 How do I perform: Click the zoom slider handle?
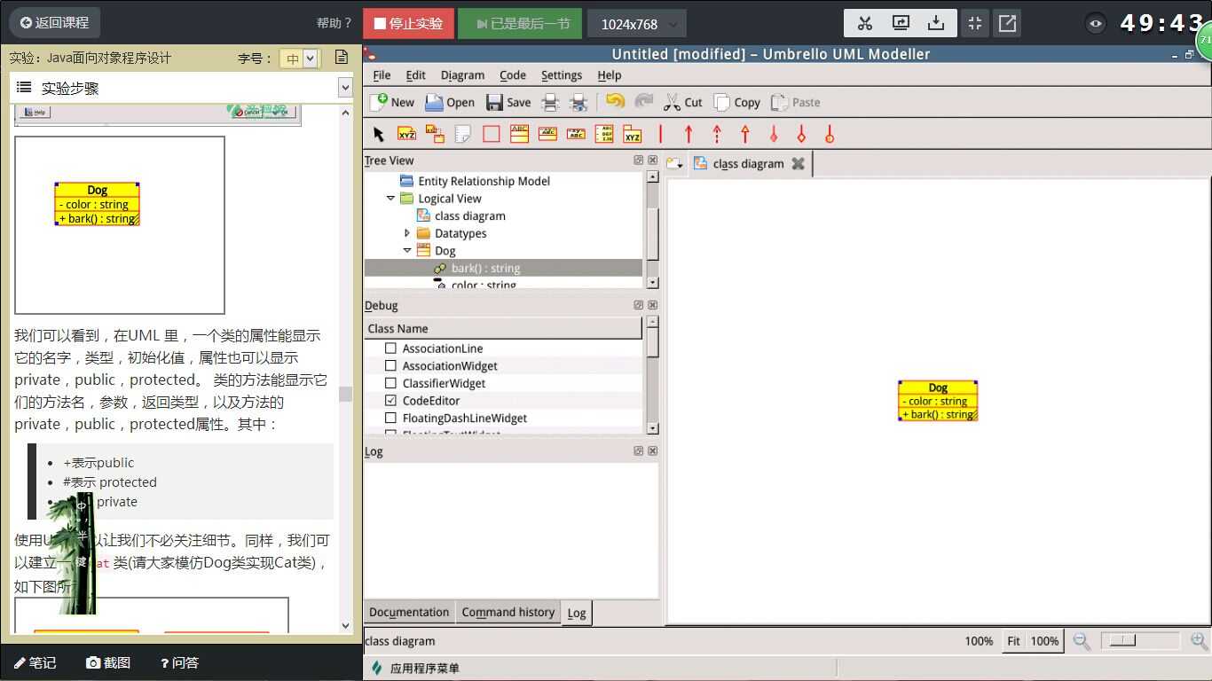click(x=1122, y=640)
